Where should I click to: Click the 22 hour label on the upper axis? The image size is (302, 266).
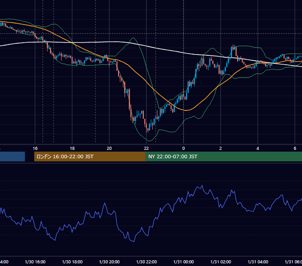coord(147,149)
